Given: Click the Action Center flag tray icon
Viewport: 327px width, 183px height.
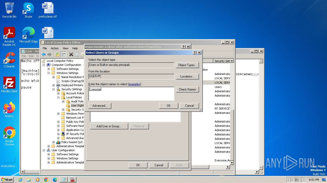Looking at the screenshot, I should coord(303,180).
